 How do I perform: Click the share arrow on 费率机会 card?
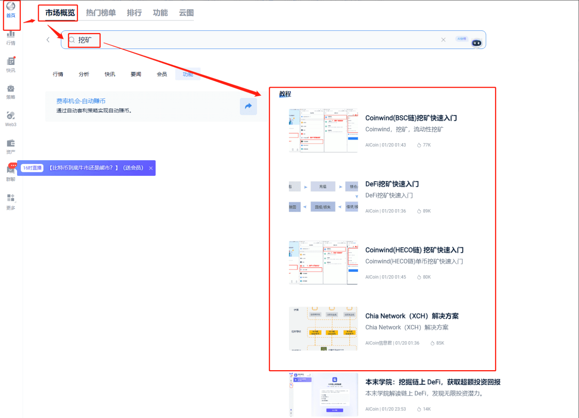[248, 106]
